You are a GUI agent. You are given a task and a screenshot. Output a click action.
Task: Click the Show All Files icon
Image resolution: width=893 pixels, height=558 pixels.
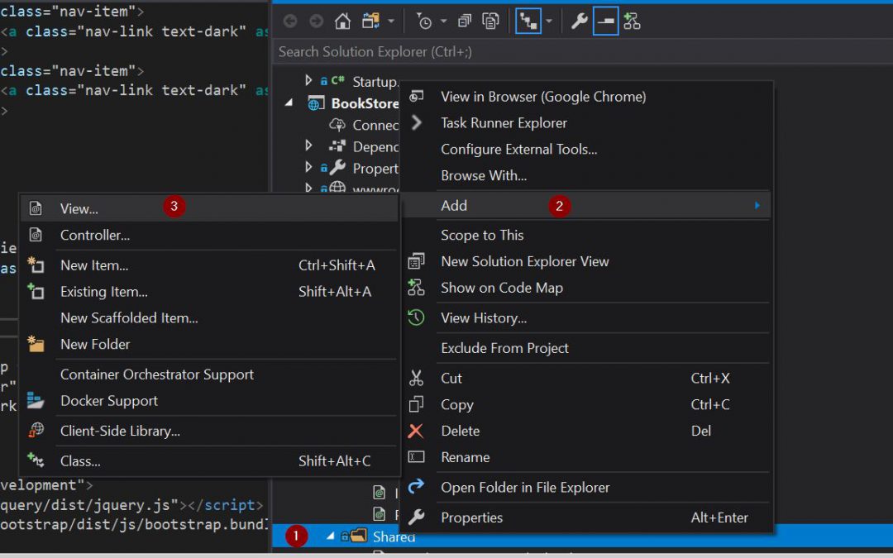pyautogui.click(x=490, y=21)
